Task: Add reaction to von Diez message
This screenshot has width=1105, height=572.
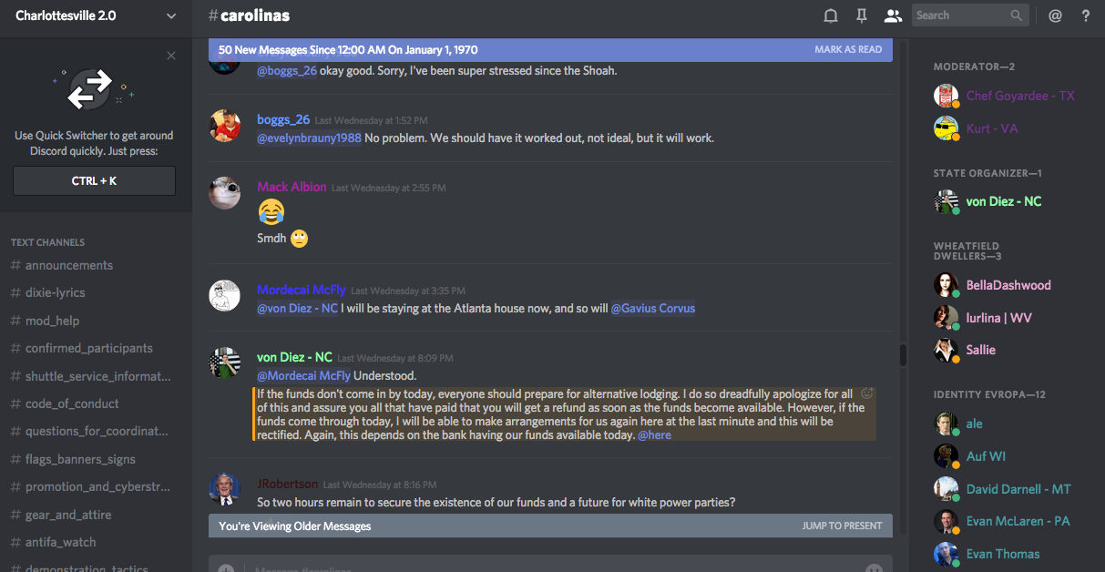Action: point(867,393)
